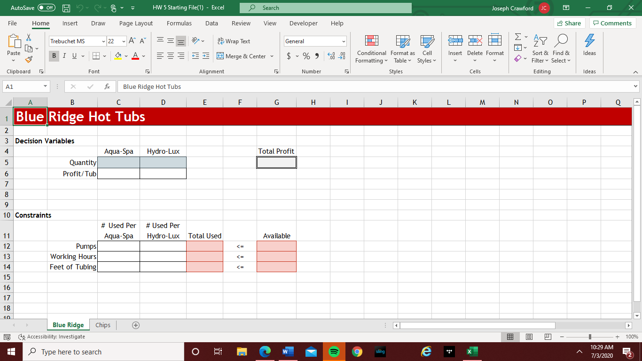Open Fill Color dropdown arrow
This screenshot has width=642, height=361.
click(x=126, y=56)
